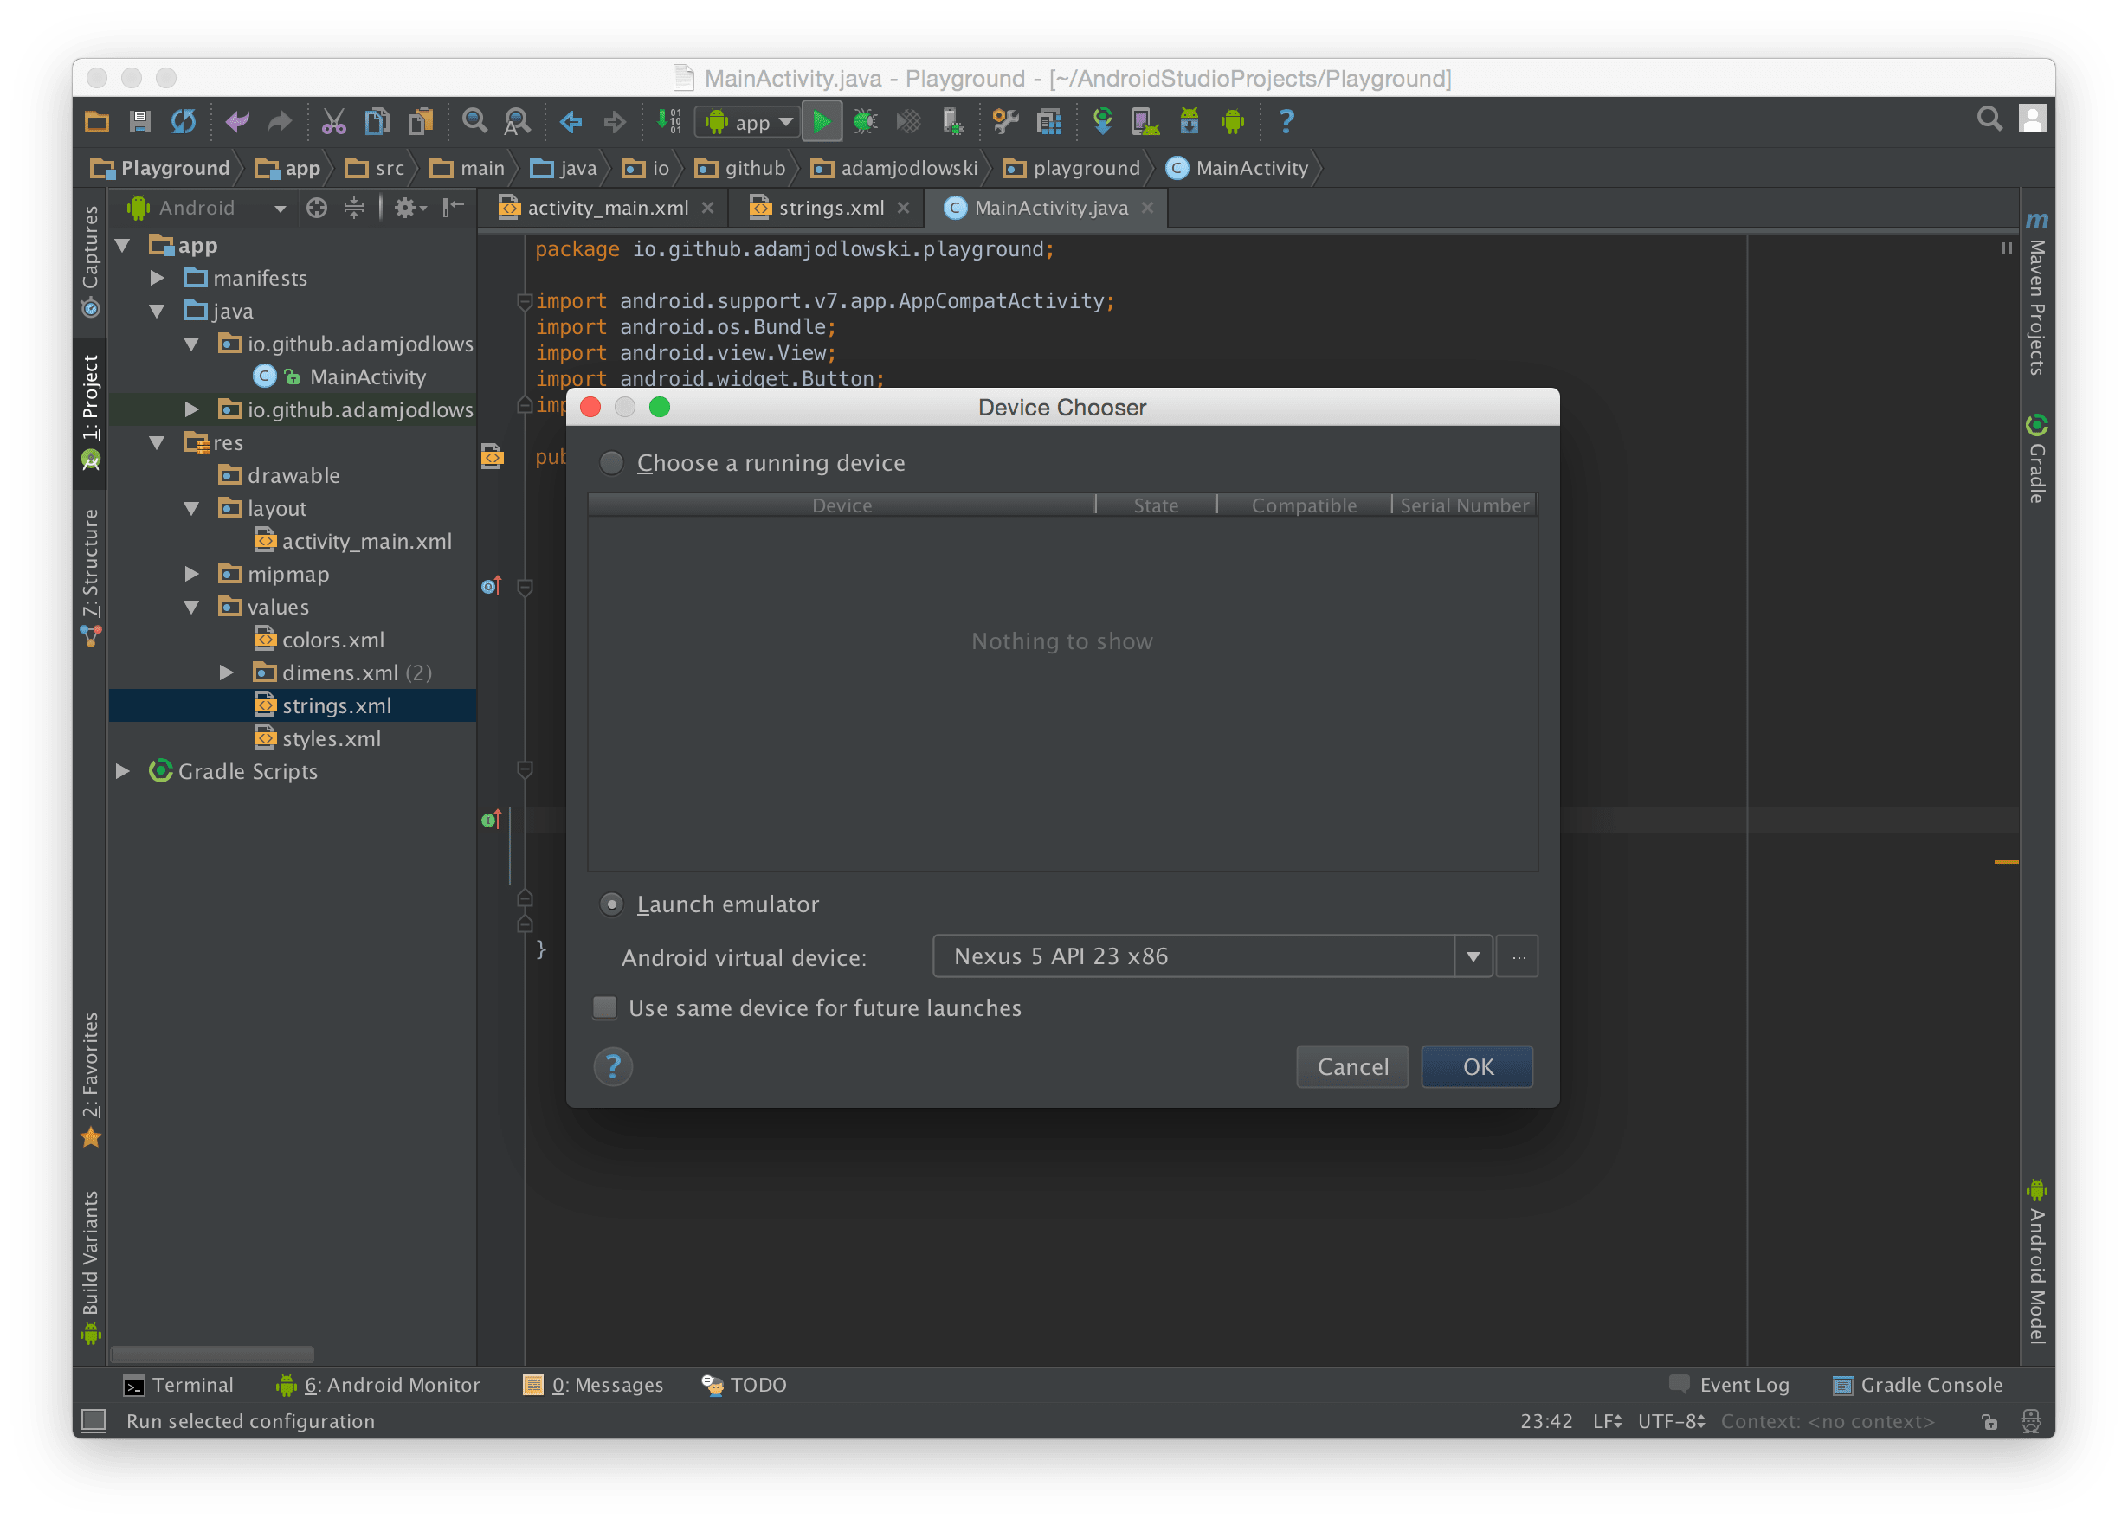Click the green Run app button
The height and width of the screenshot is (1525, 2128).
pyautogui.click(x=822, y=121)
